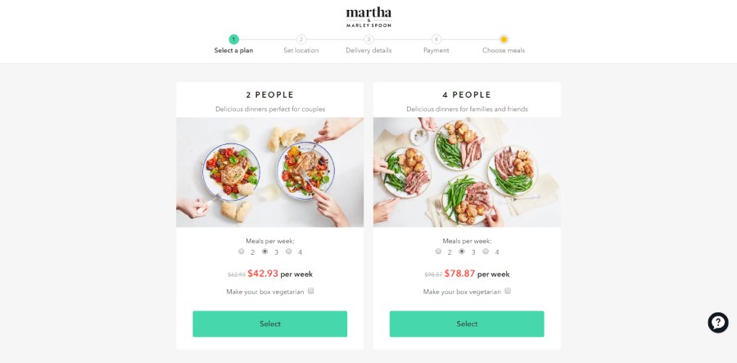Screen dimensions: 737x363
Task: Choose 3 meals per week for 4 people
Action: pyautogui.click(x=462, y=251)
